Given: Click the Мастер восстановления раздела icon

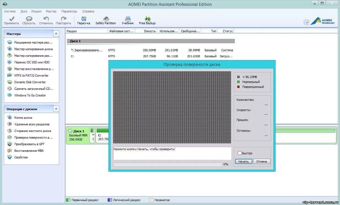Looking at the screenshot, I should (x=10, y=69).
